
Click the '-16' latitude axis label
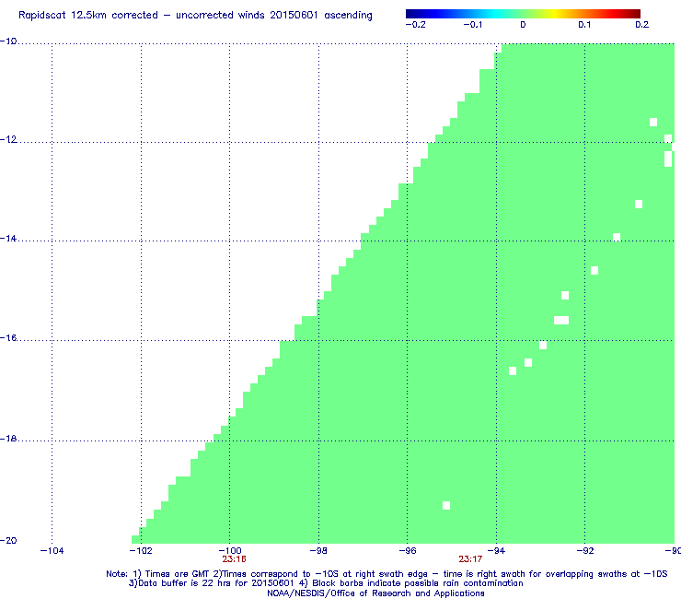[x=8, y=338]
